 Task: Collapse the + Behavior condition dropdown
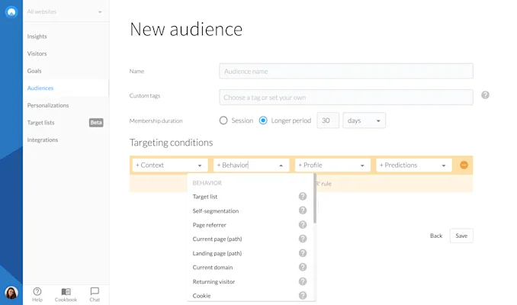[251, 165]
